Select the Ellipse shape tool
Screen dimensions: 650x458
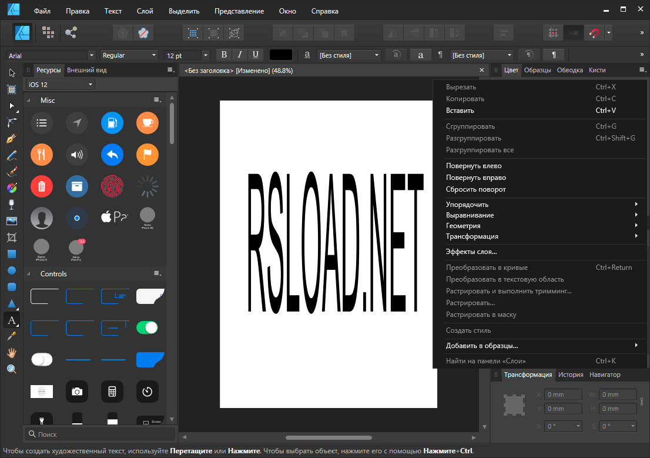coord(12,270)
